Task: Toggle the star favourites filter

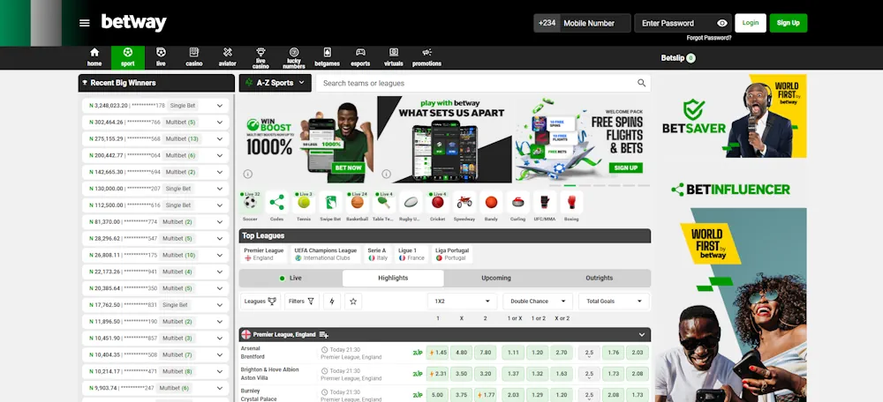Action: click(x=353, y=301)
